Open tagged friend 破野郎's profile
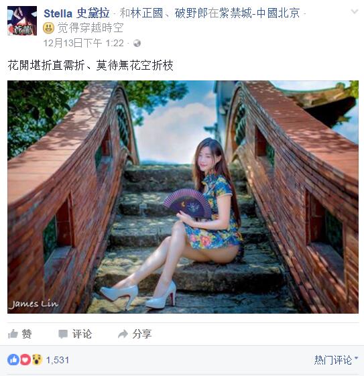 [191, 13]
